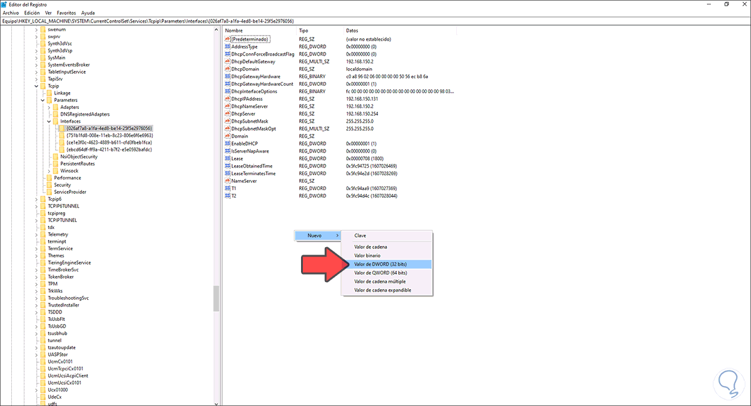The height and width of the screenshot is (406, 751).
Task: Click the DhcpServer value icon
Action: 228,114
